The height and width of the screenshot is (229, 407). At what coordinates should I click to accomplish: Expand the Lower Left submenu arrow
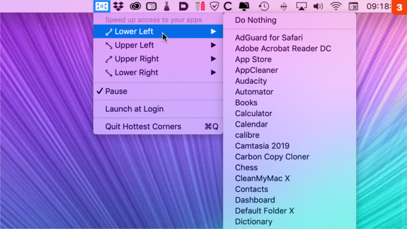(214, 31)
